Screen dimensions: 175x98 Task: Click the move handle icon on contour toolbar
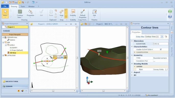point(55,57)
